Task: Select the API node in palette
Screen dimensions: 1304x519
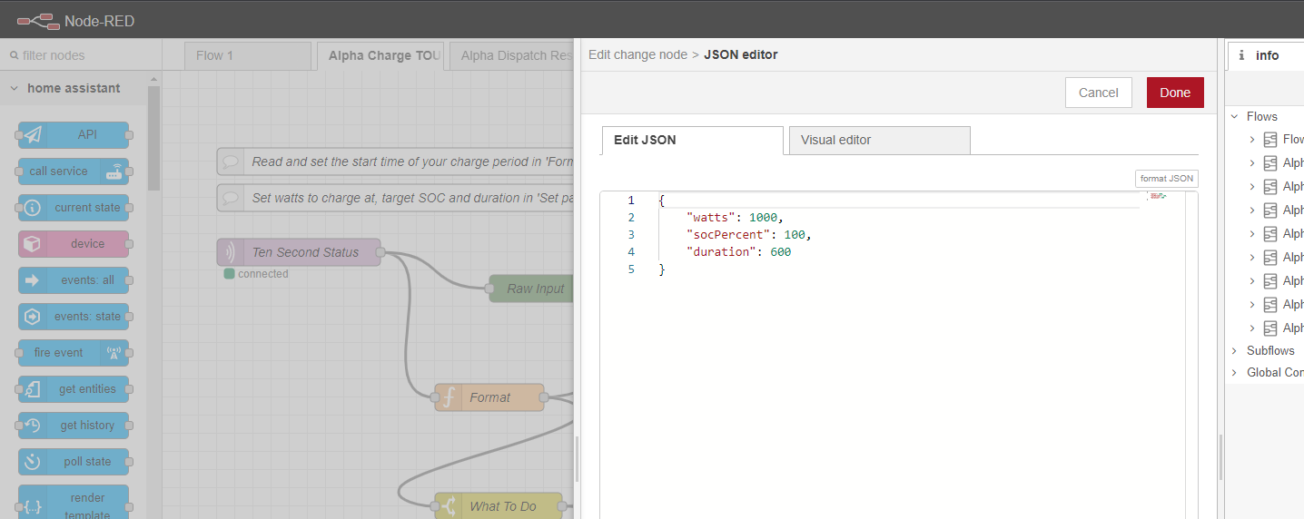Action: (74, 135)
